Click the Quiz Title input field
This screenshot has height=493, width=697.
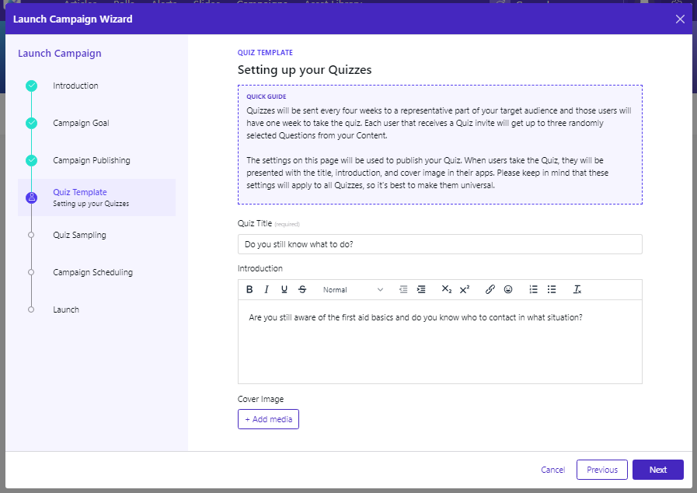(440, 244)
